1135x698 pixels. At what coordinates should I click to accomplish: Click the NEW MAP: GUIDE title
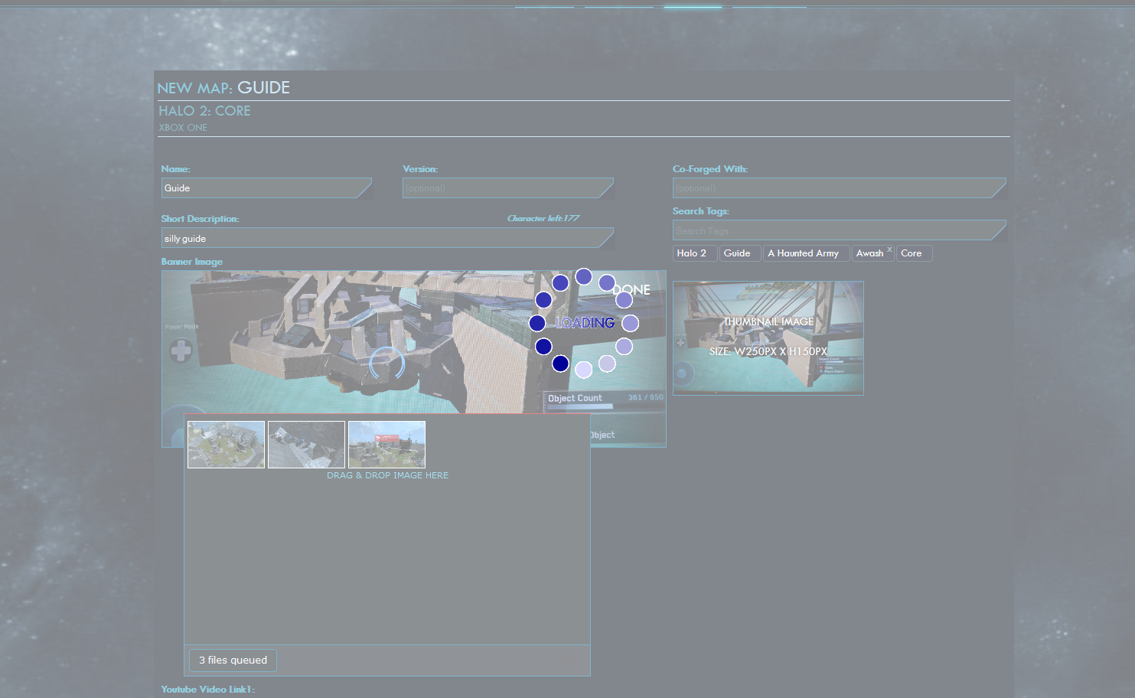(x=223, y=88)
